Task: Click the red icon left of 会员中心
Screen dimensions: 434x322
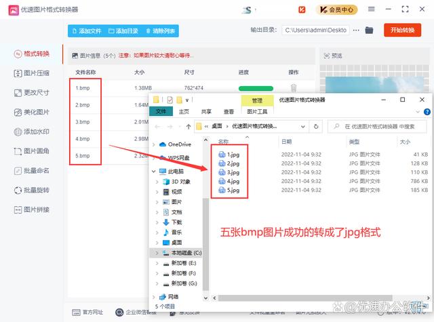Action: click(302, 10)
